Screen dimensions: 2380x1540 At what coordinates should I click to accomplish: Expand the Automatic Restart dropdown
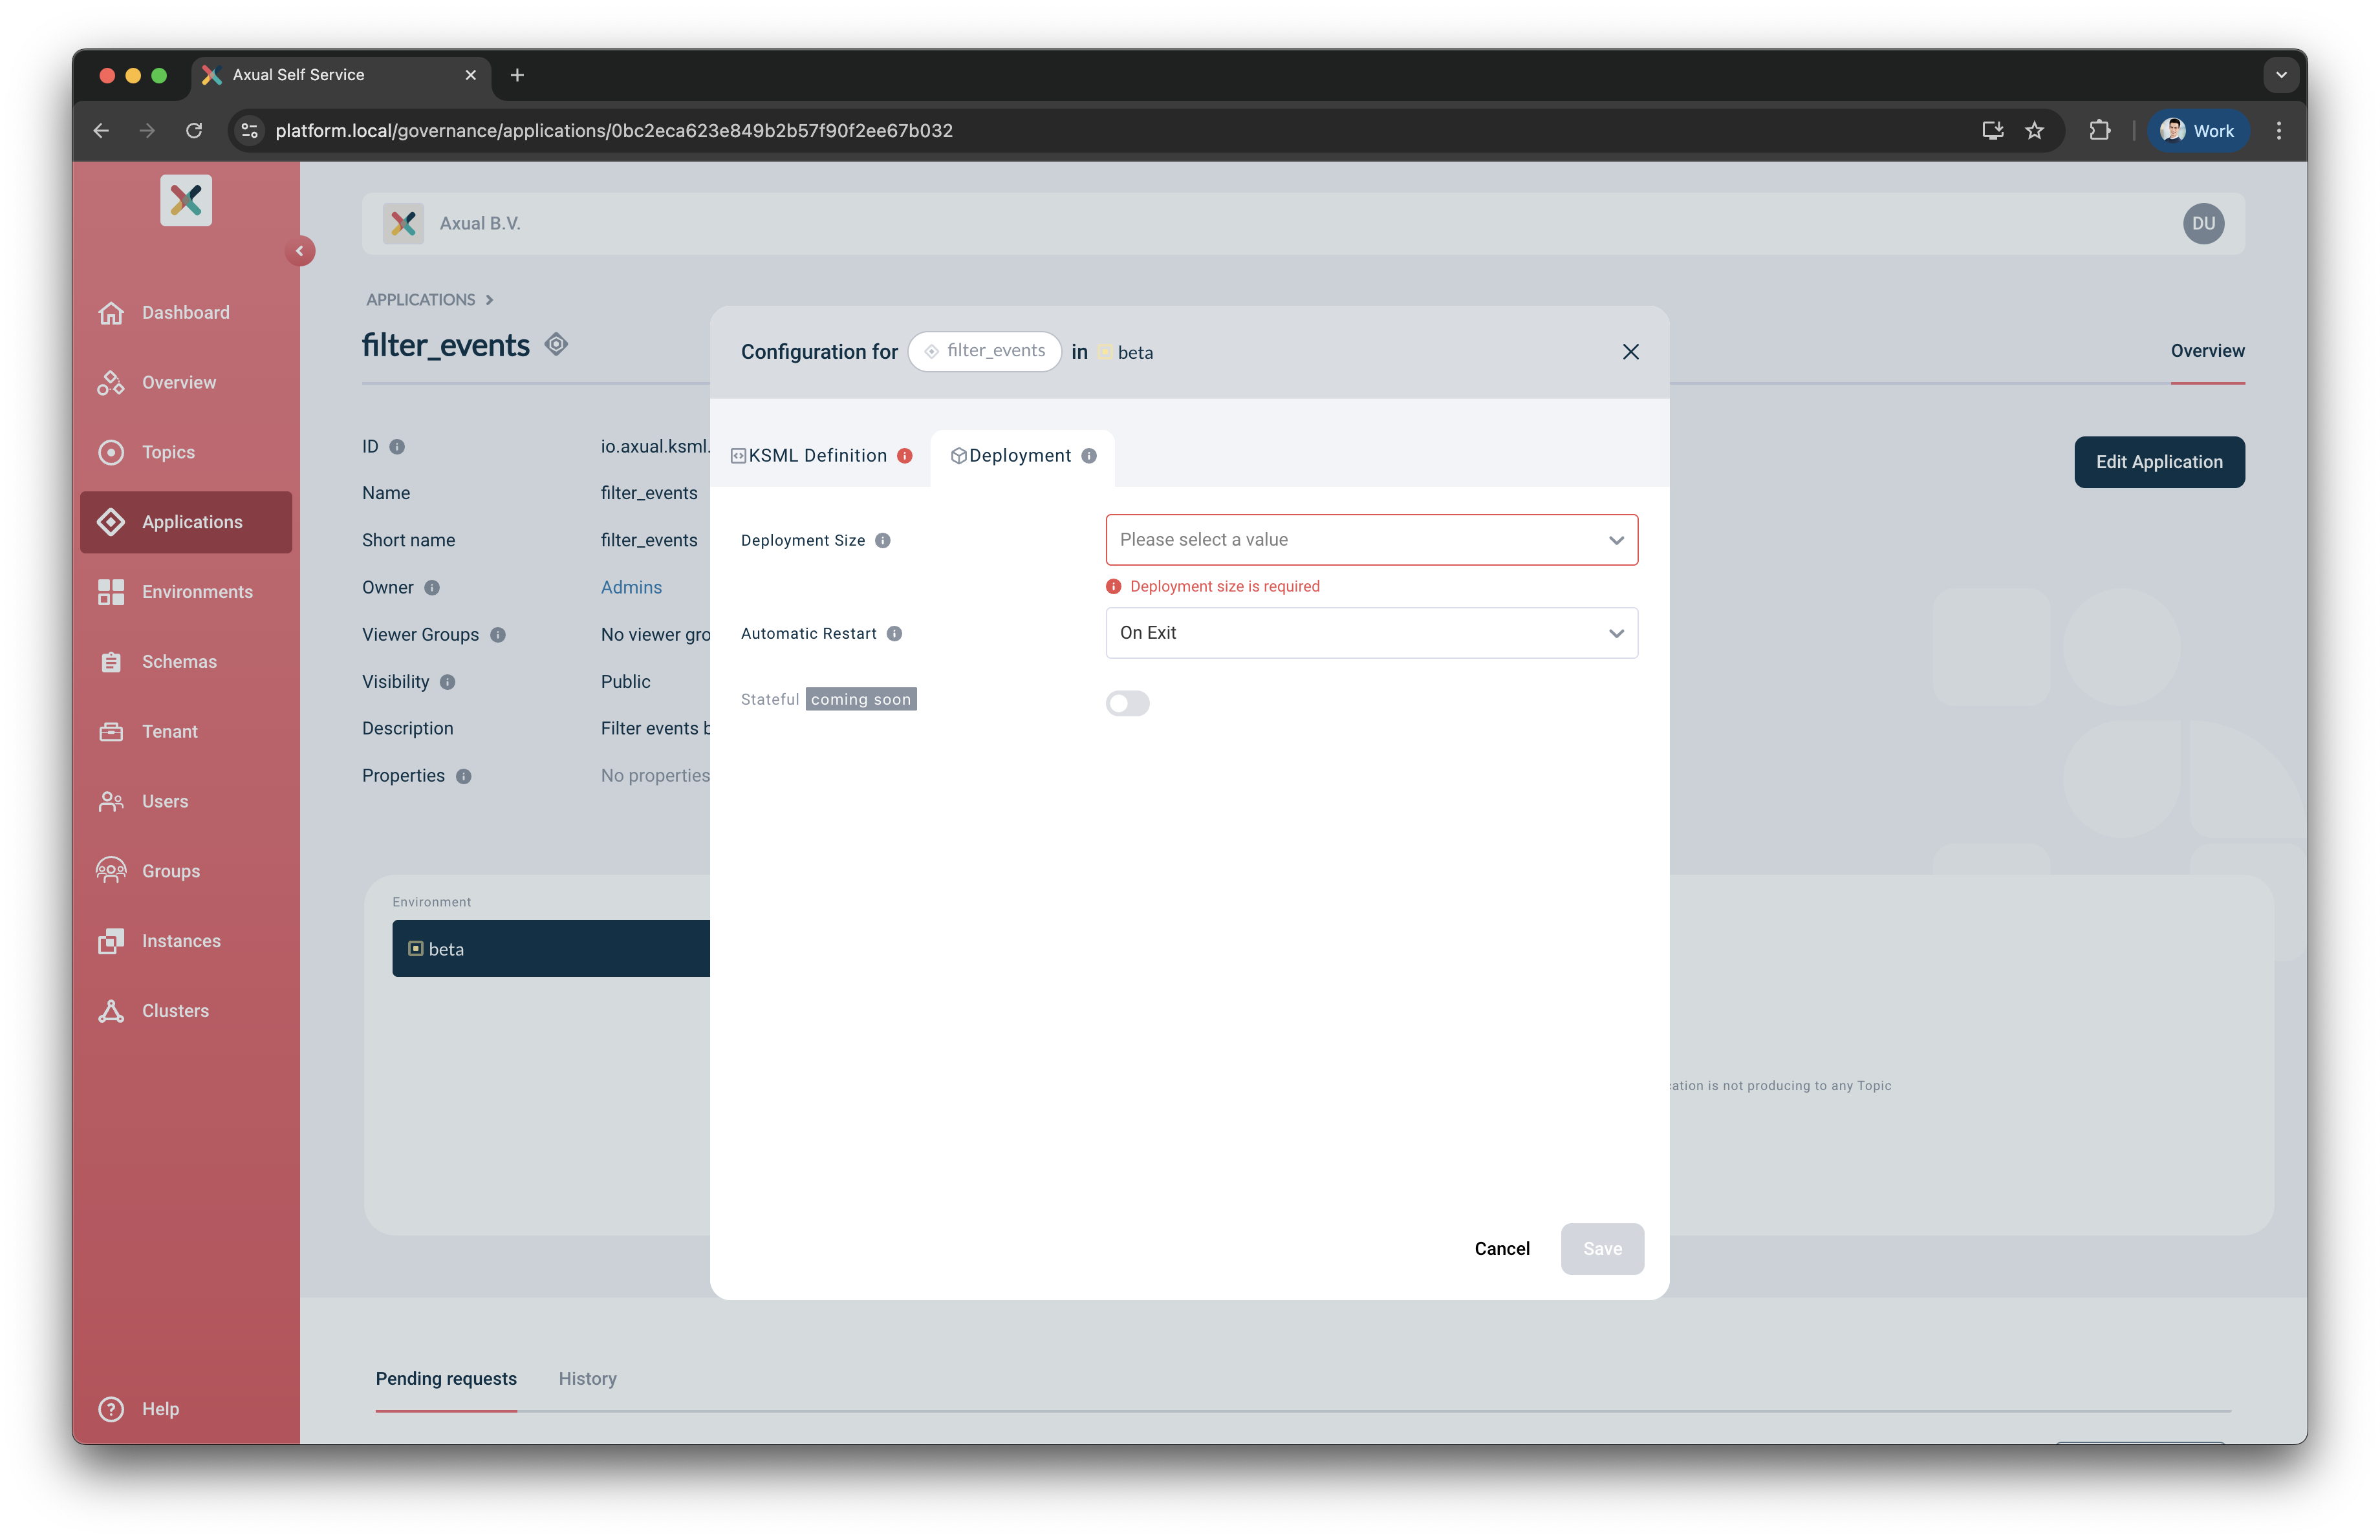click(x=1370, y=632)
